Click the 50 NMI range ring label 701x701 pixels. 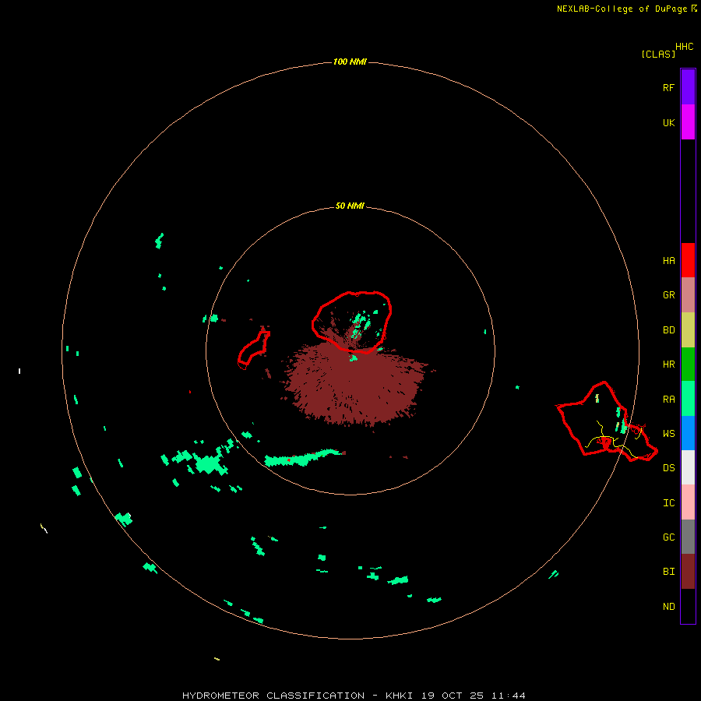click(350, 206)
